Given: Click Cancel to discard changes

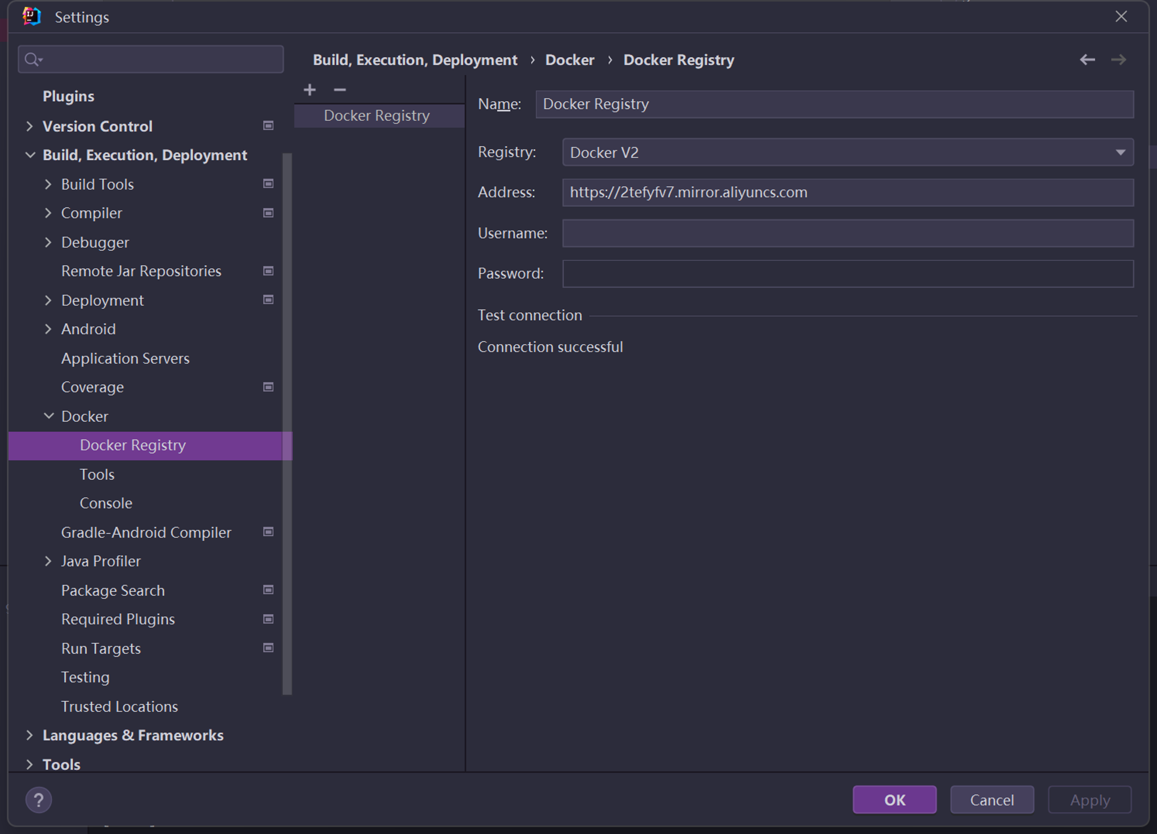Looking at the screenshot, I should point(992,800).
